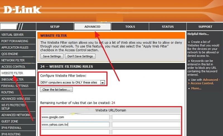Screen dimensions: 223x136
Task: Open Virtual Server in sidebar
Action: pos(13,35)
